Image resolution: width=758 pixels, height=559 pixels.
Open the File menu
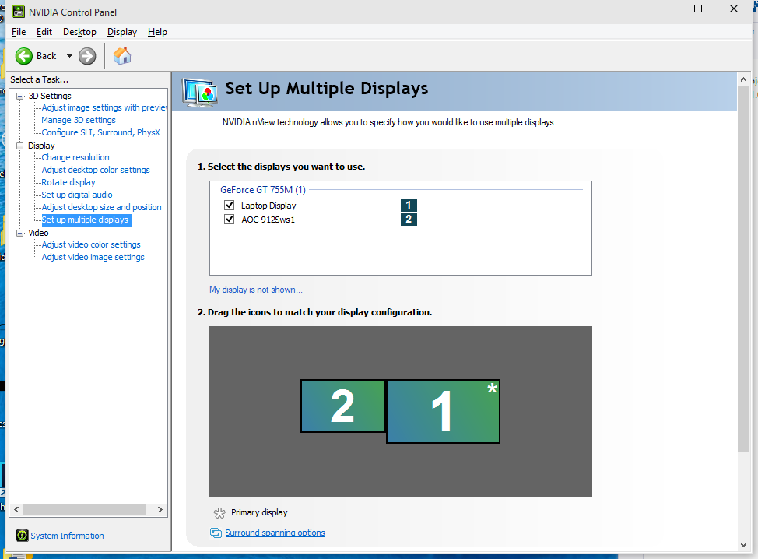(19, 32)
